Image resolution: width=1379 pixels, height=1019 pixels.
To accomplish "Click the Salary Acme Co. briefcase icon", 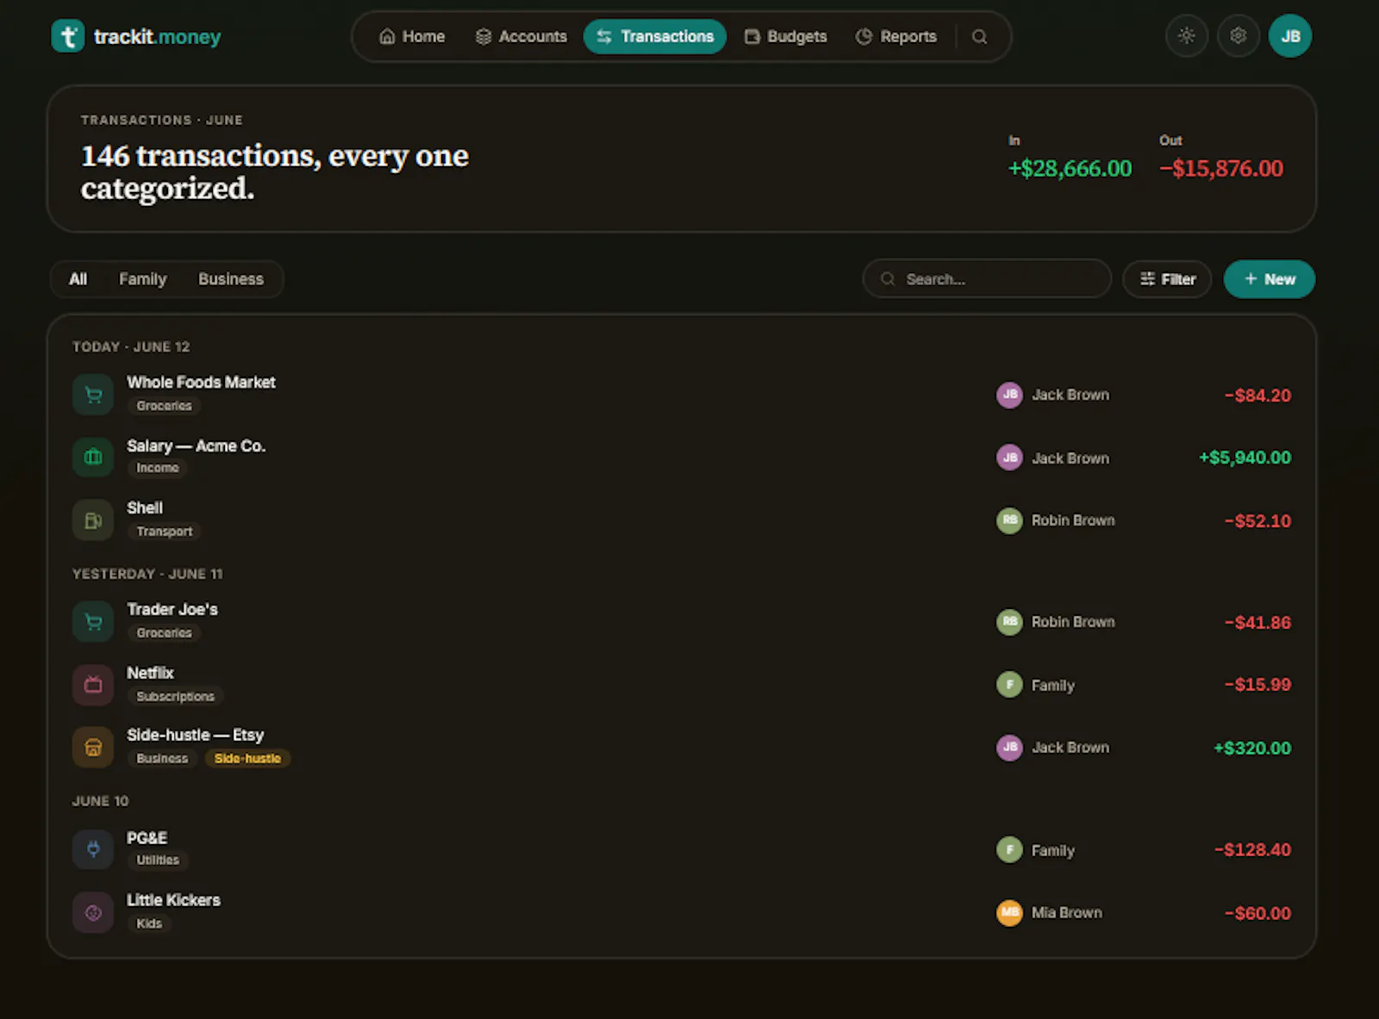I will [x=93, y=457].
